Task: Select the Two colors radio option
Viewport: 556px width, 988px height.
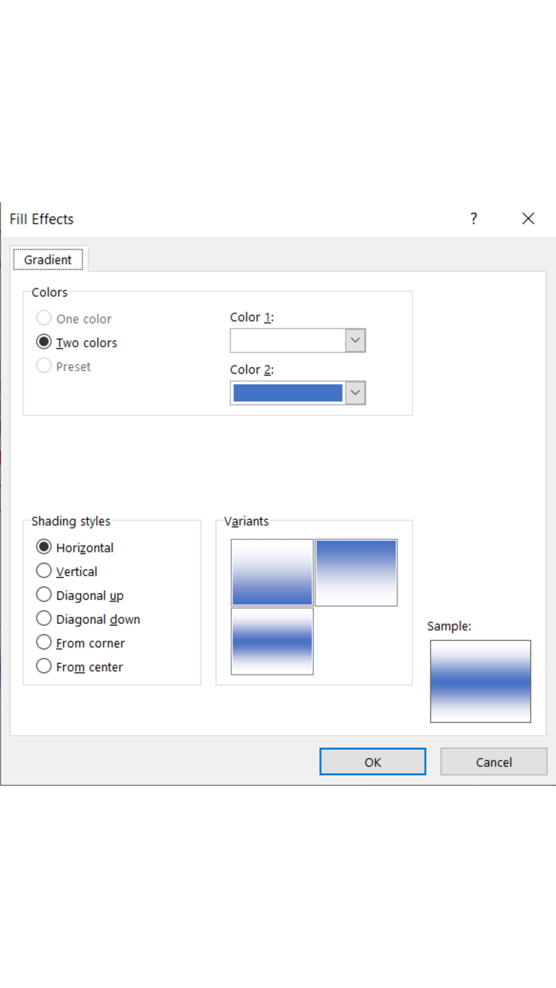Action: point(44,342)
